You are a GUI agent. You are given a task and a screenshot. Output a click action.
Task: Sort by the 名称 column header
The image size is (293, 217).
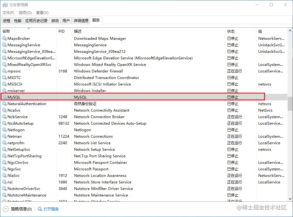pyautogui.click(x=29, y=31)
